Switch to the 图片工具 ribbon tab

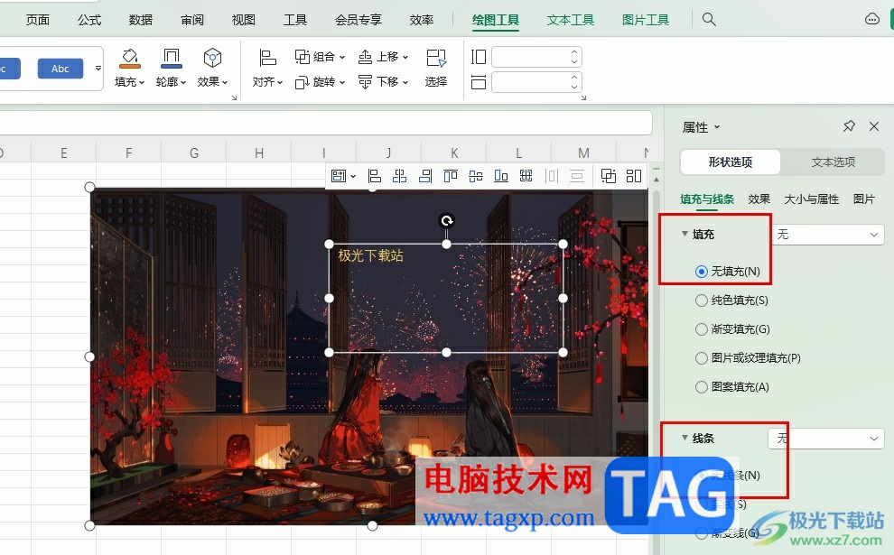click(646, 20)
